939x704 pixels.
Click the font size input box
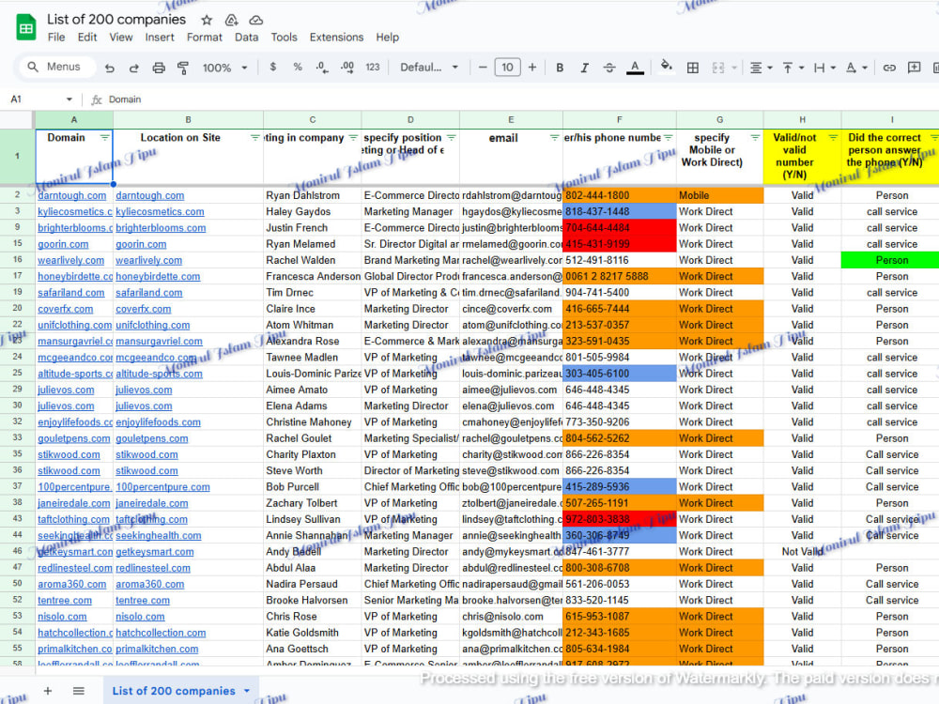507,67
